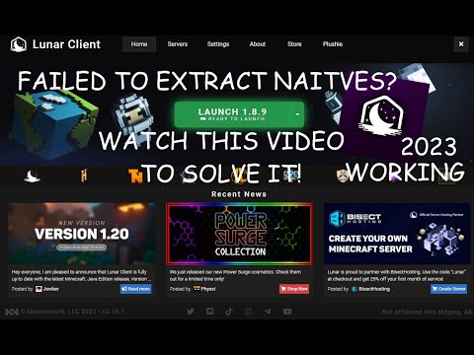Viewport: 474px width, 355px height.
Task: Click the 'We just released our new' text
Action: click(235, 275)
